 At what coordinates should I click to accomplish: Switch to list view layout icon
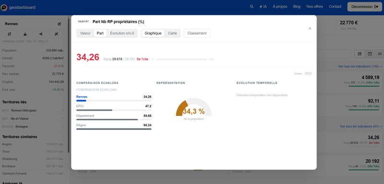360,54
